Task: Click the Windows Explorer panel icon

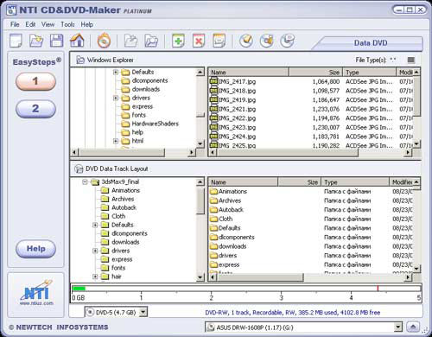Action: pos(80,60)
